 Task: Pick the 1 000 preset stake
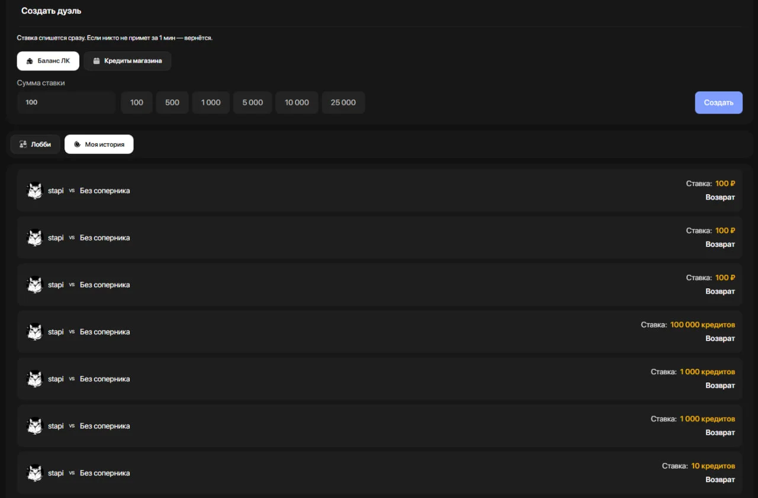(x=211, y=102)
